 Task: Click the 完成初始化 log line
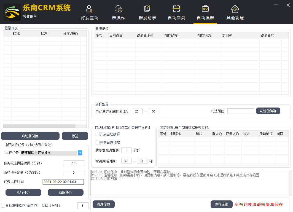click(106, 178)
